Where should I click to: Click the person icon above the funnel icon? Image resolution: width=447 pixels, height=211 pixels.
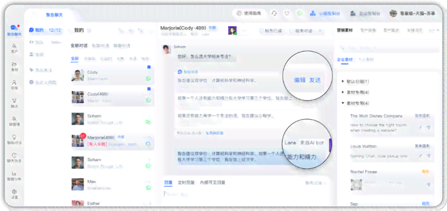click(x=14, y=83)
